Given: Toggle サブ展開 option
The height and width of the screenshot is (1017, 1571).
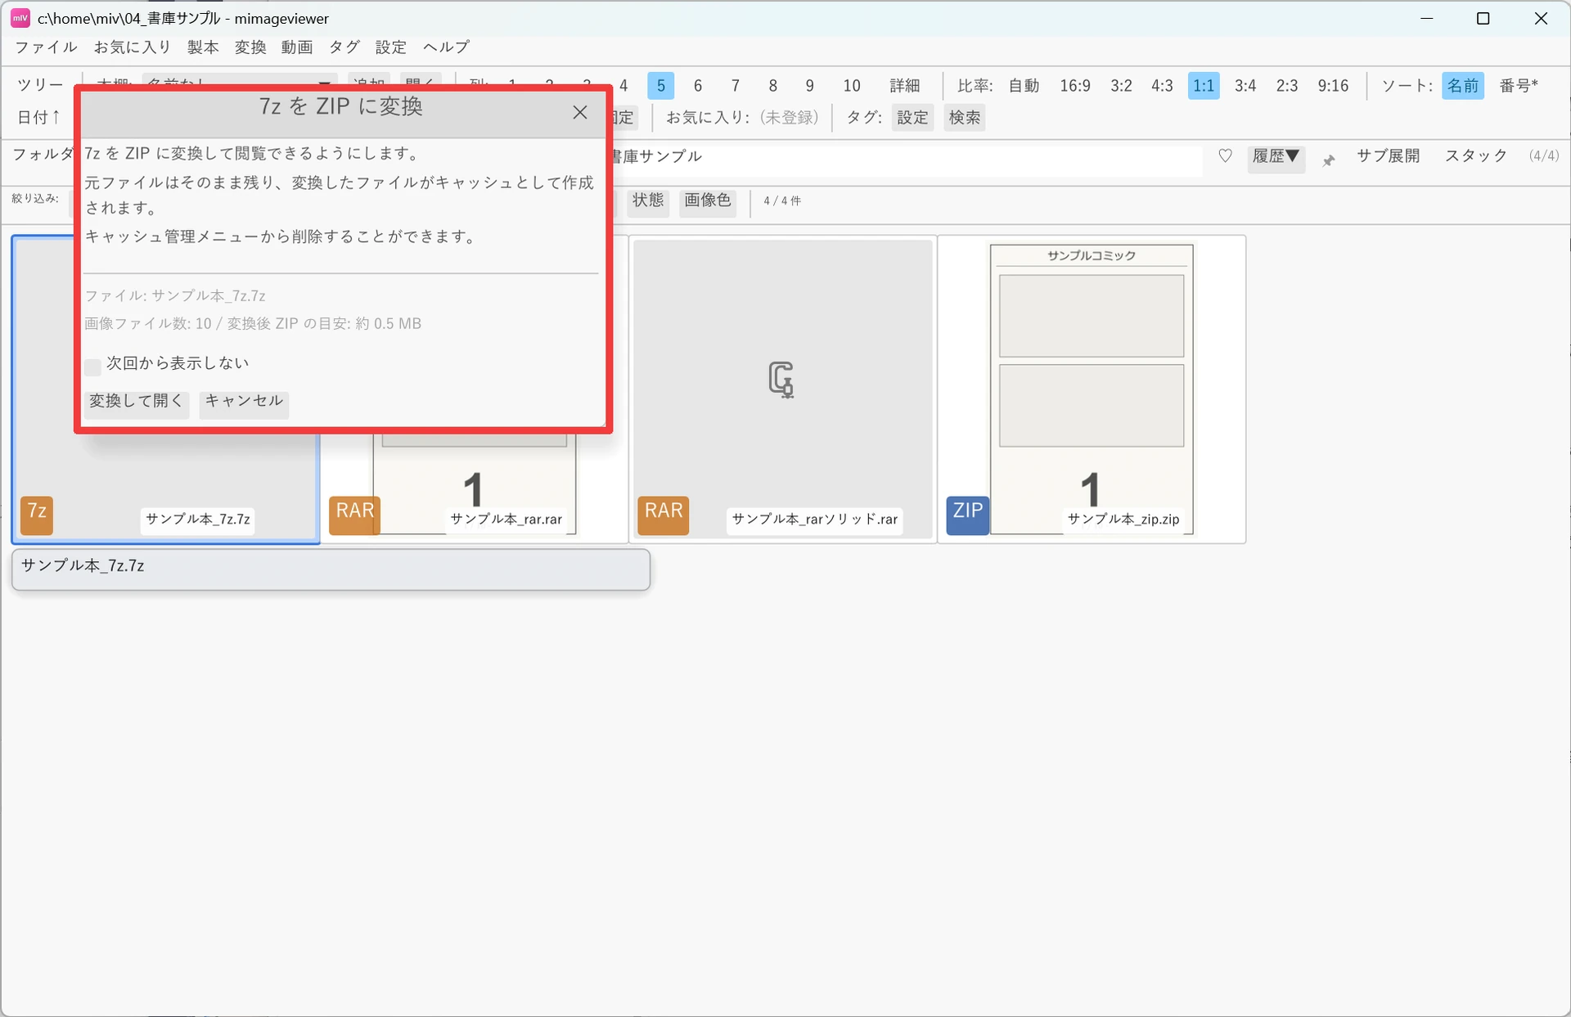Looking at the screenshot, I should (x=1388, y=155).
